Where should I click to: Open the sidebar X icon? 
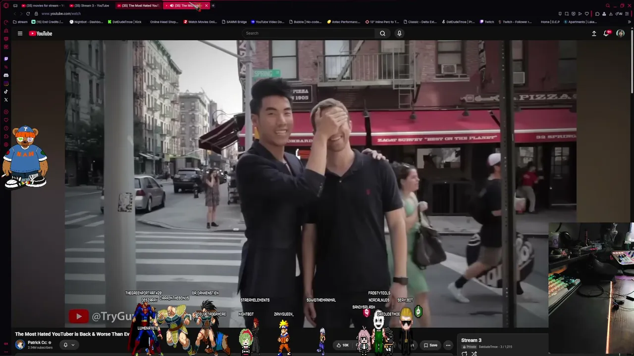(x=6, y=100)
